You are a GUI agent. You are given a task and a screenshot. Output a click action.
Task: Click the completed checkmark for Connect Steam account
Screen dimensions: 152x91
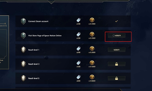click(117, 21)
